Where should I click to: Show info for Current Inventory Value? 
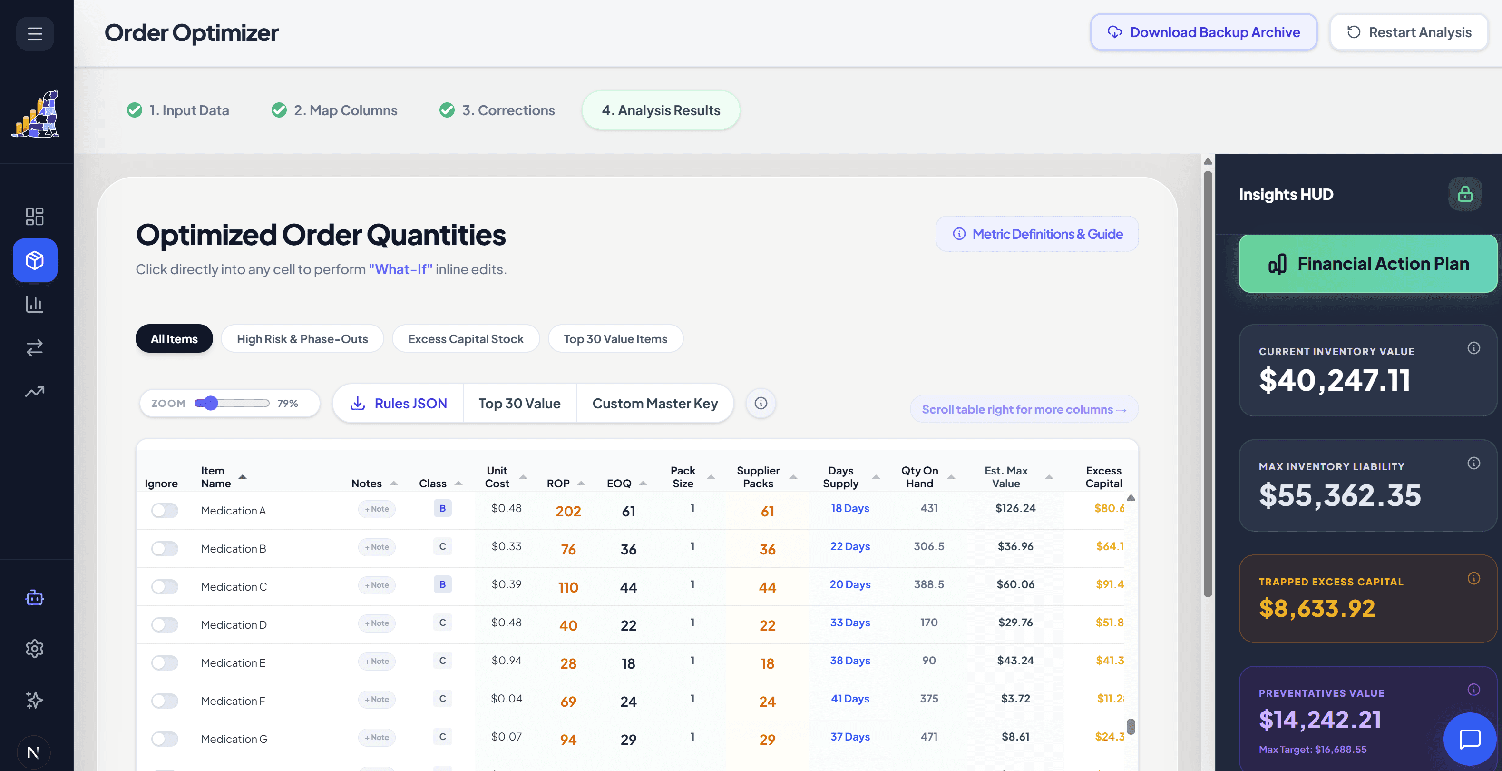click(1473, 348)
